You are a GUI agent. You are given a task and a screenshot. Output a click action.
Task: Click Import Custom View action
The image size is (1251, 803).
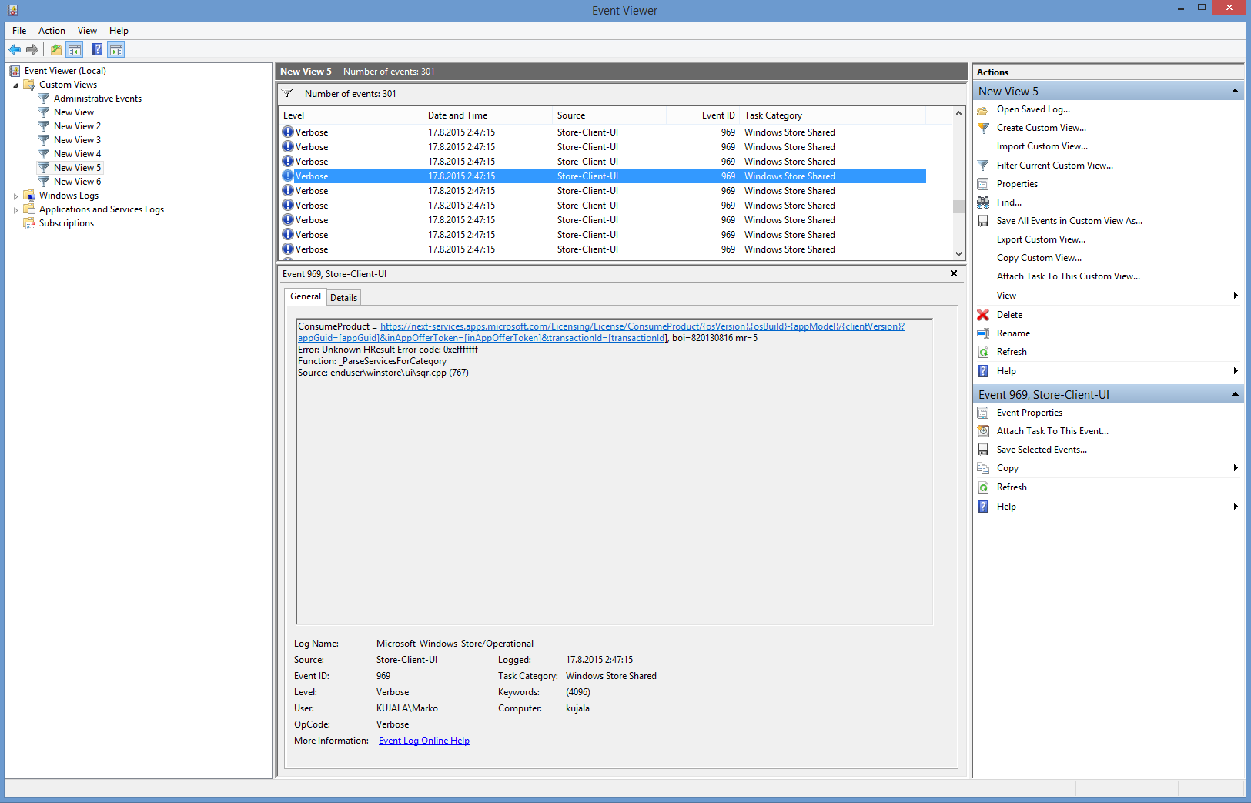[1042, 146]
